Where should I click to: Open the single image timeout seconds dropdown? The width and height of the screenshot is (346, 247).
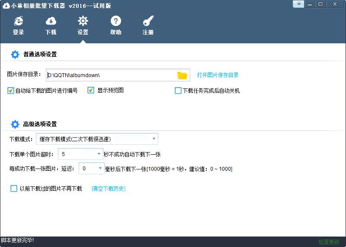click(99, 154)
